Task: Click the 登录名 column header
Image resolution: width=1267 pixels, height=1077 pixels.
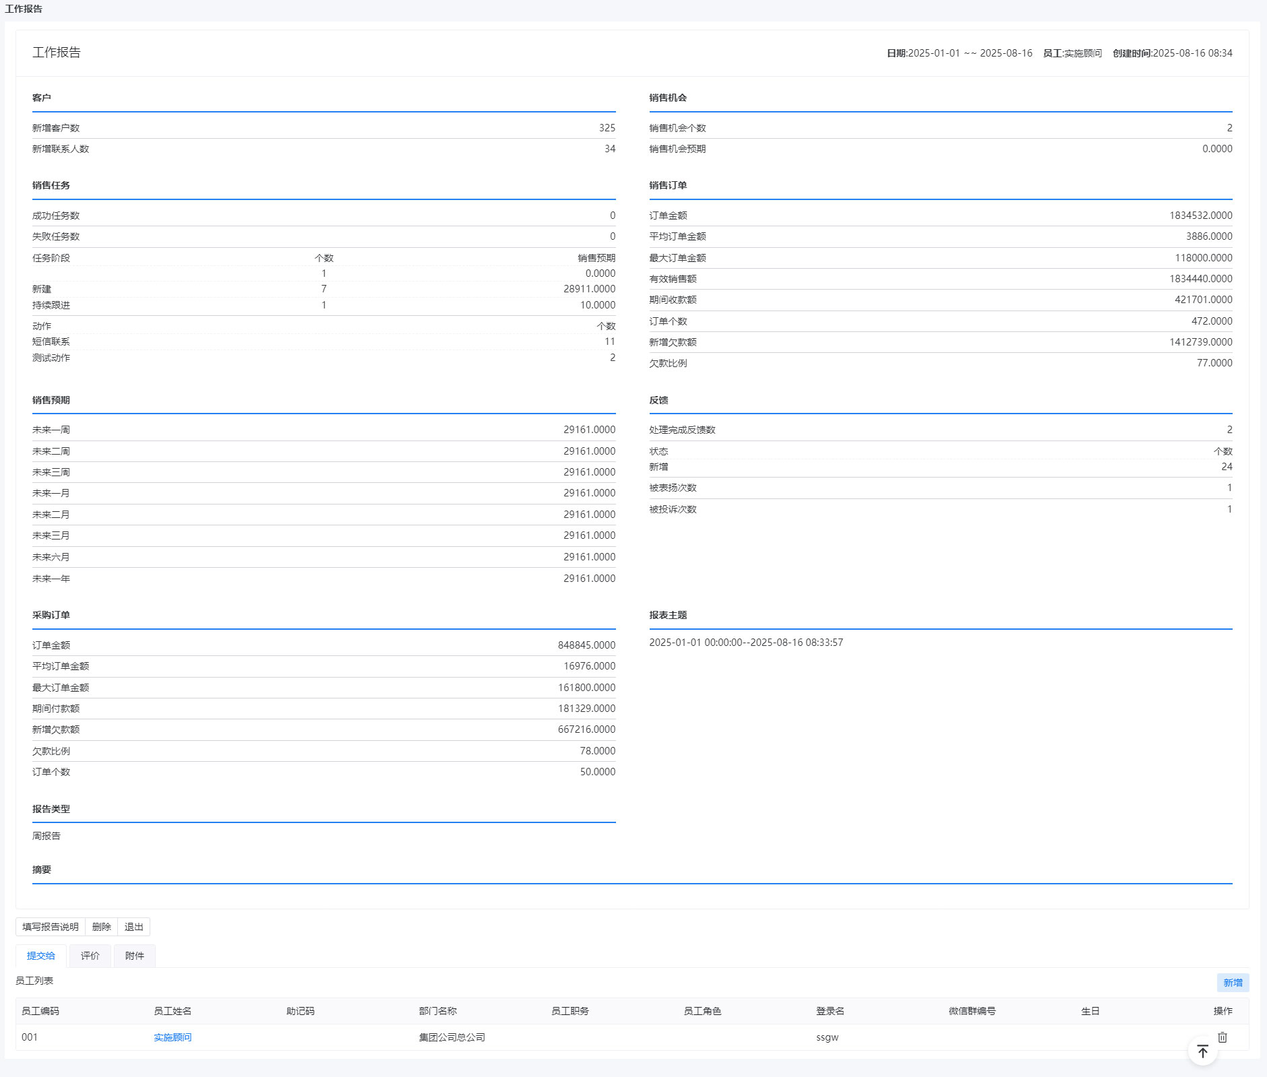Action: pyautogui.click(x=830, y=1011)
